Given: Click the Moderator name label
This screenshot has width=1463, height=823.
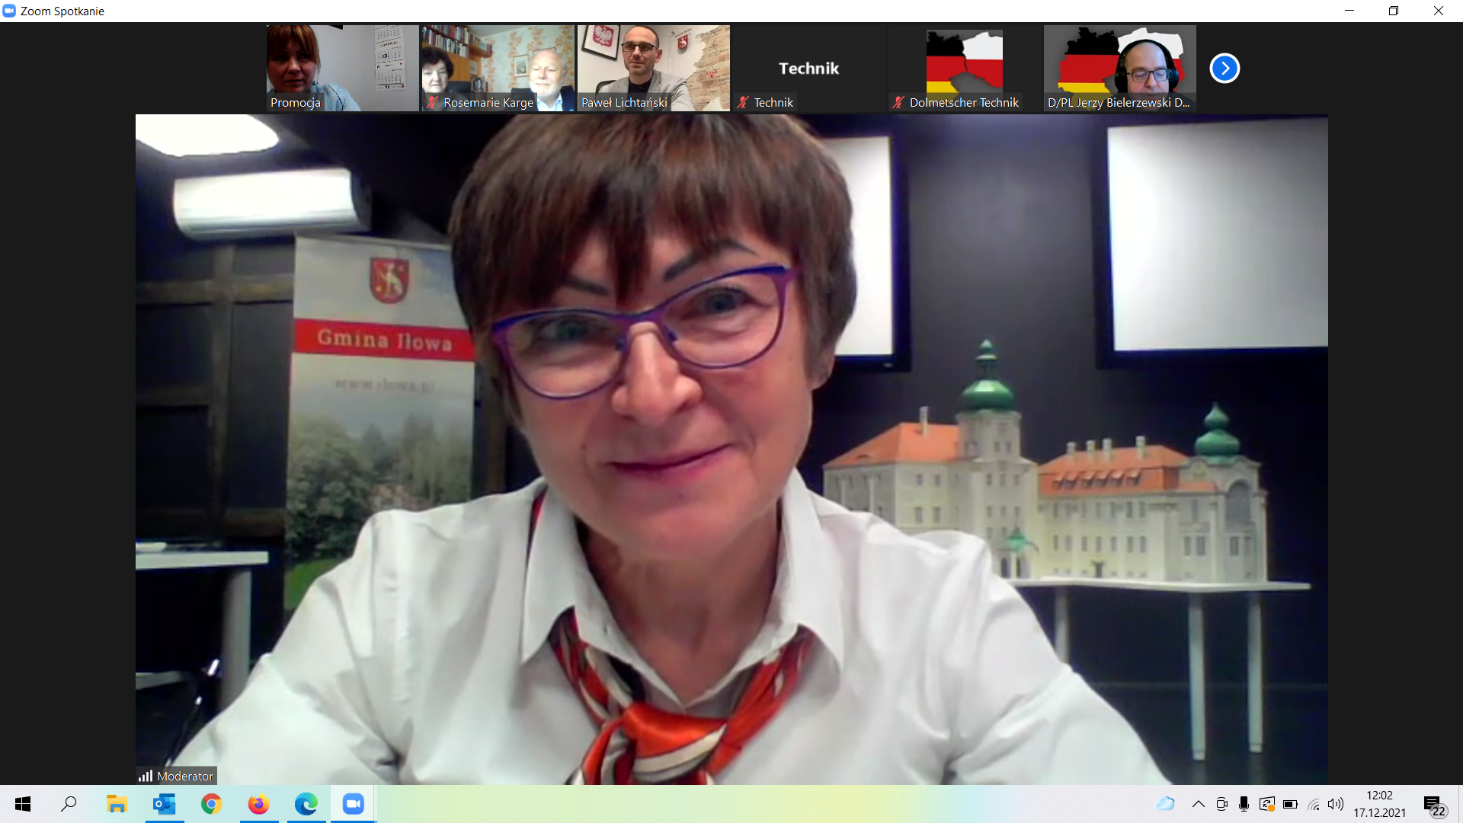Looking at the screenshot, I should pos(185,776).
